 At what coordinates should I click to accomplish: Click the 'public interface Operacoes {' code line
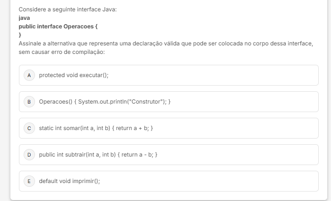[58, 26]
